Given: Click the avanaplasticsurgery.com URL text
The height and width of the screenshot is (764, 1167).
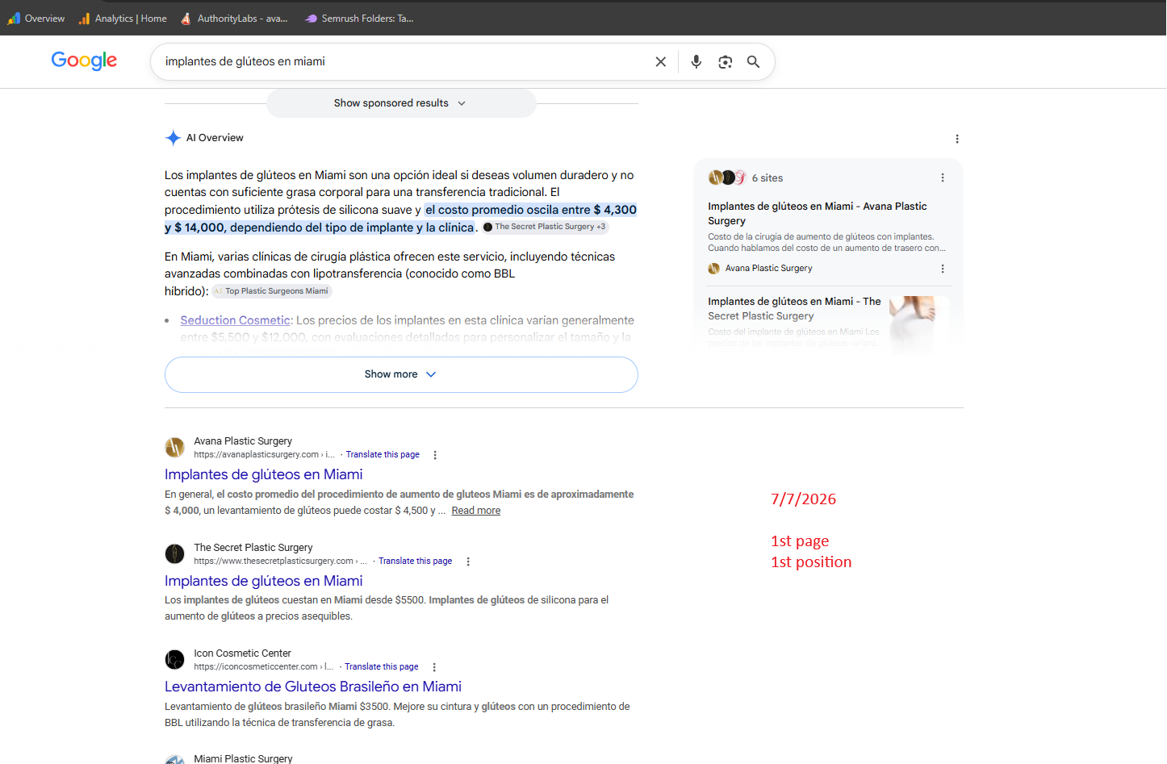Looking at the screenshot, I should [x=264, y=455].
